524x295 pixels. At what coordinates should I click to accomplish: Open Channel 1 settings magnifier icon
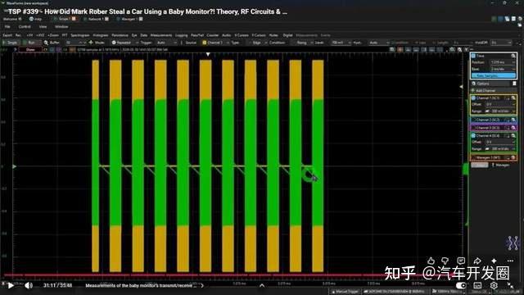(513, 98)
